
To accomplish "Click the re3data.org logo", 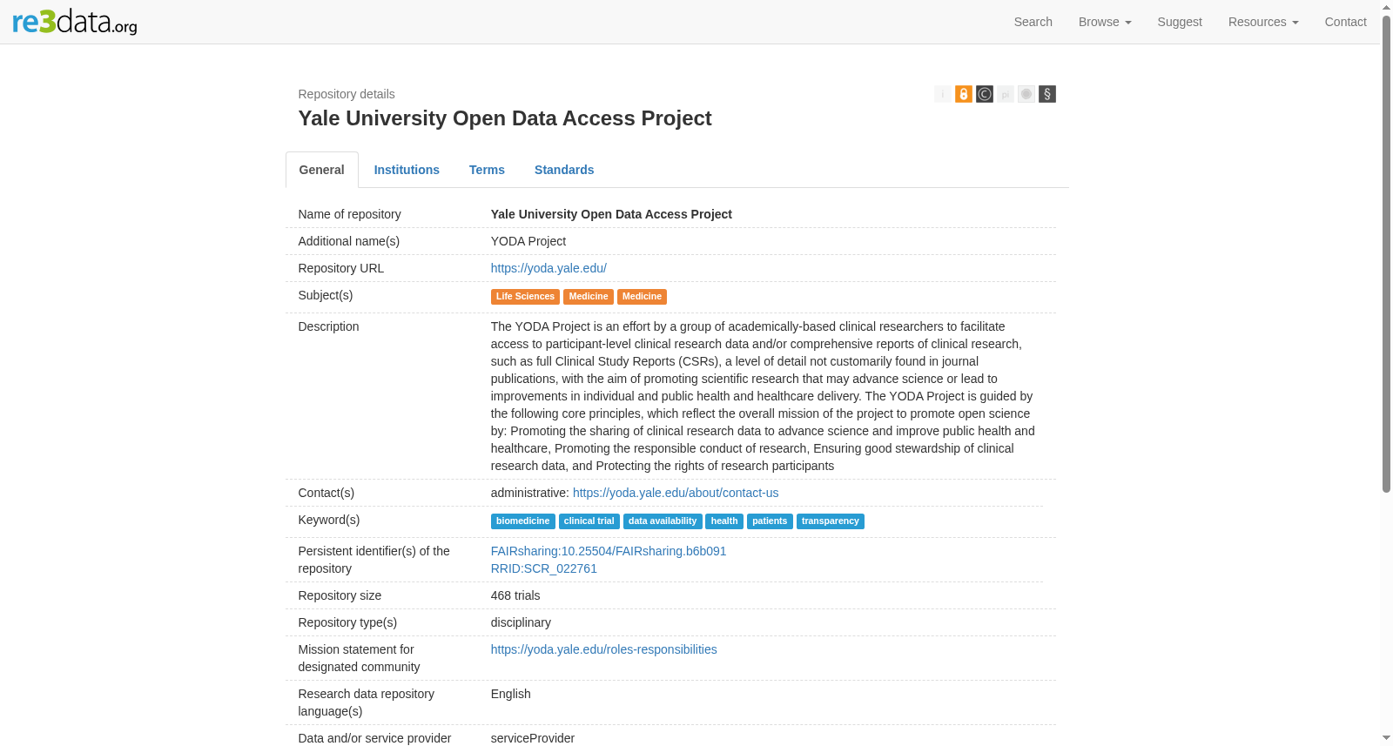I will pos(75,21).
